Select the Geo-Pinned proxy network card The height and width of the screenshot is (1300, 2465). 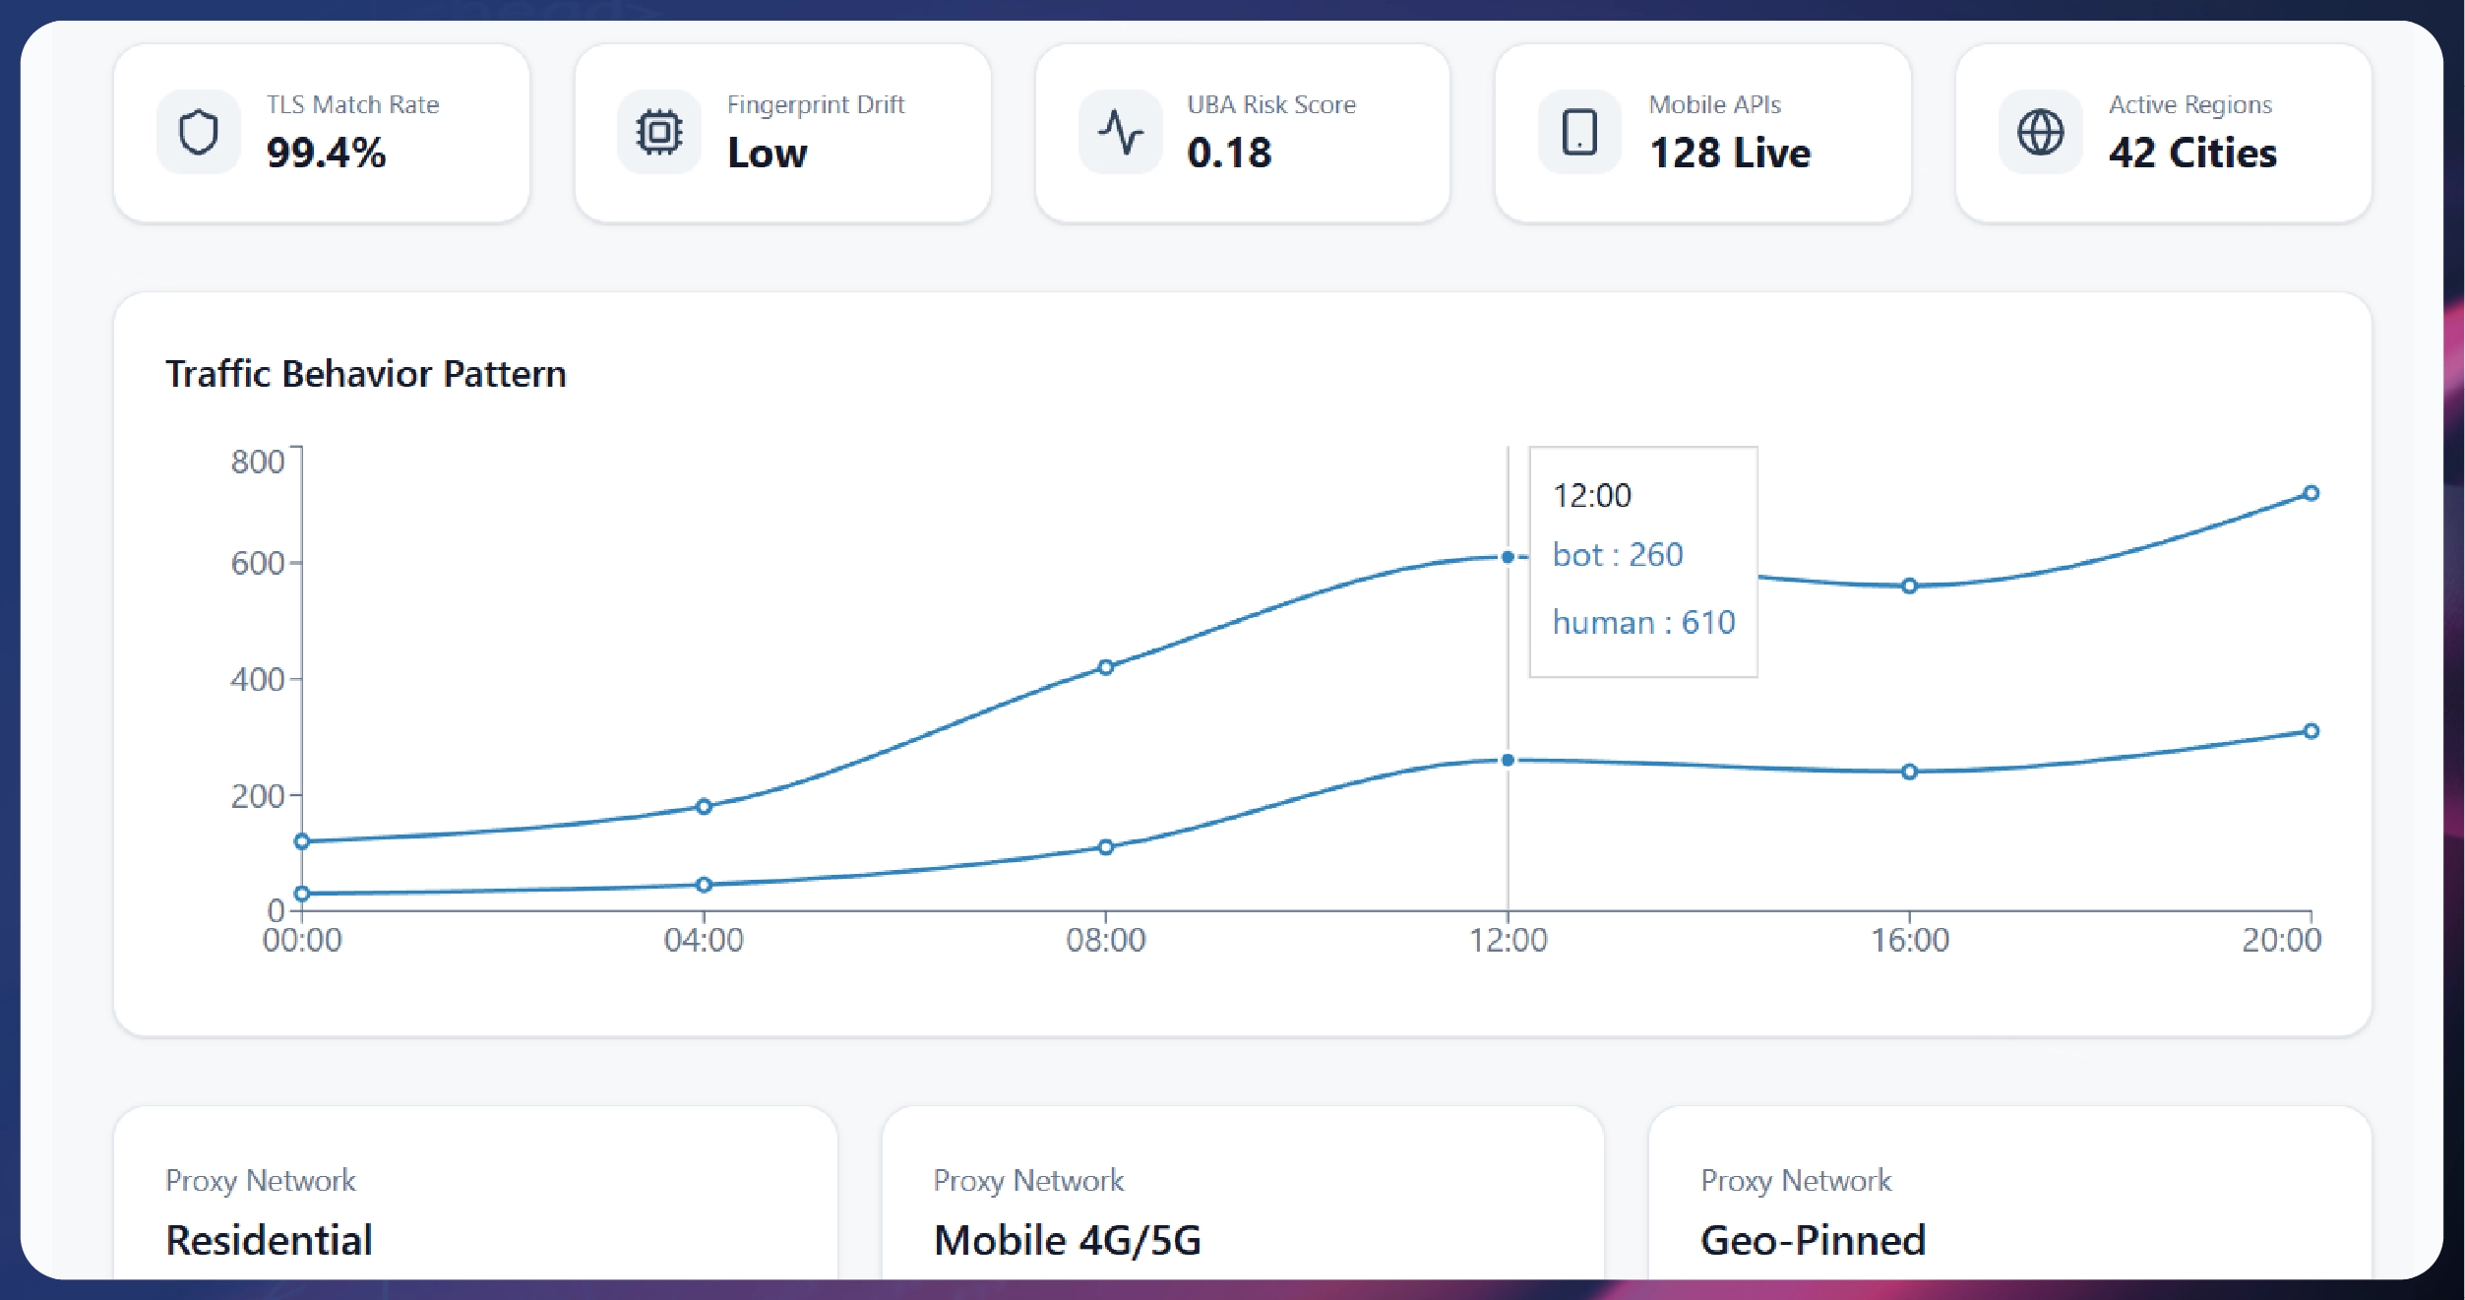click(x=2009, y=1210)
